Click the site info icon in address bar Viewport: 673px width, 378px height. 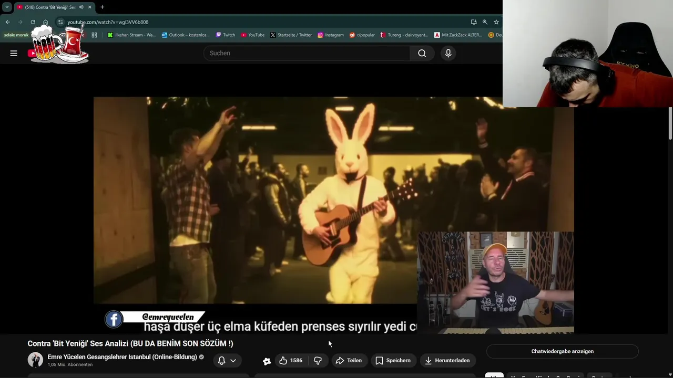[60, 22]
